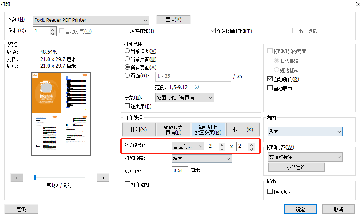363x221 pixels.
Task: Click the copies number field
Action: point(42,31)
